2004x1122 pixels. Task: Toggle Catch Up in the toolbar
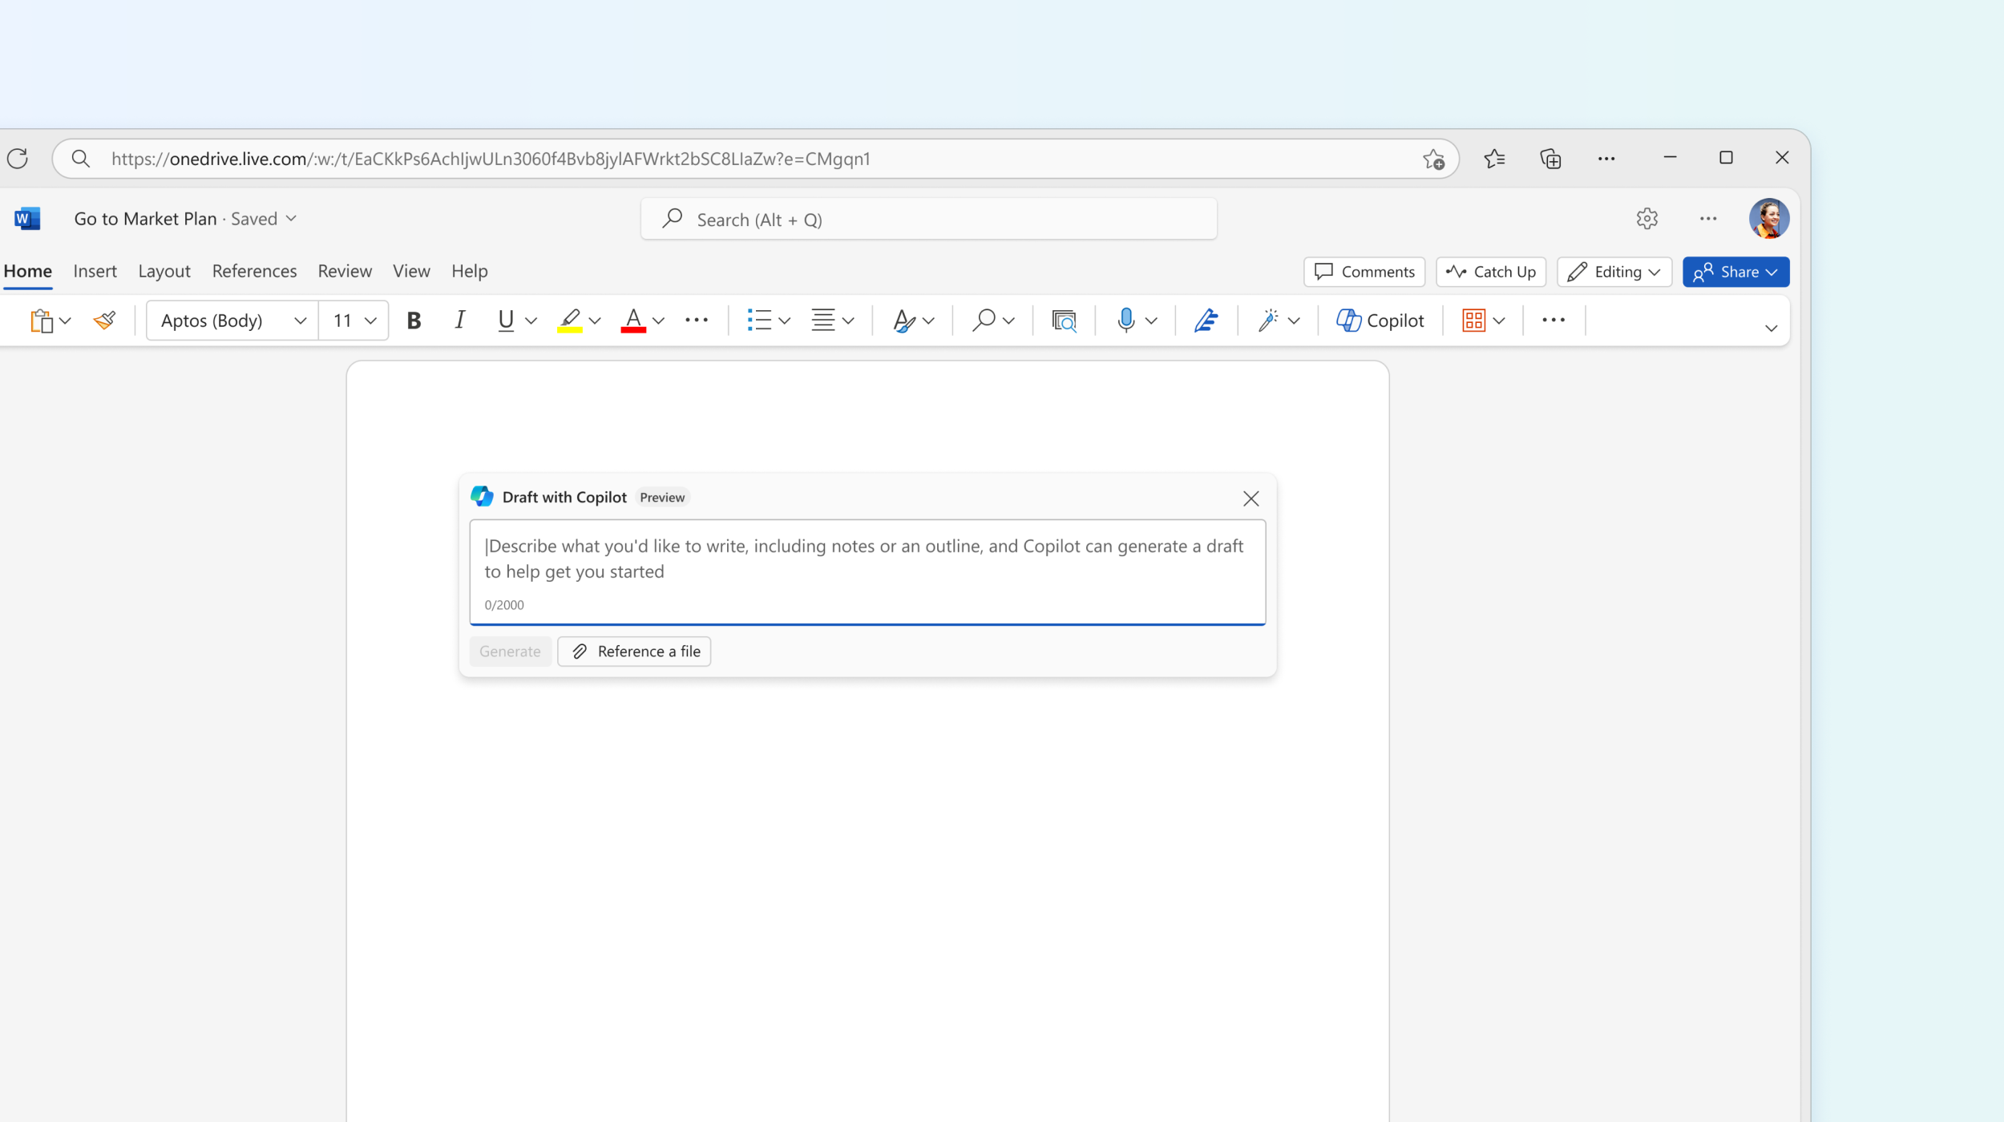1491,271
